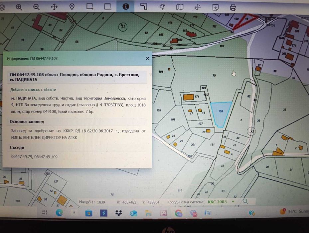The height and width of the screenshot is (233, 309).
Task: Click parcel 201 on the map
Action: 193,144
